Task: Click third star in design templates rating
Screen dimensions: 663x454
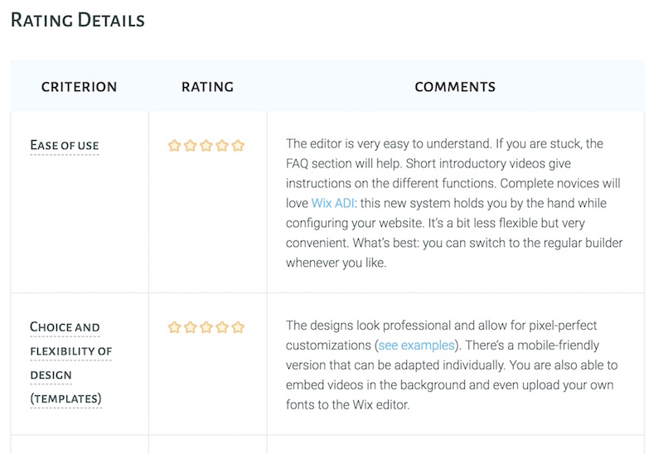Action: coord(206,327)
